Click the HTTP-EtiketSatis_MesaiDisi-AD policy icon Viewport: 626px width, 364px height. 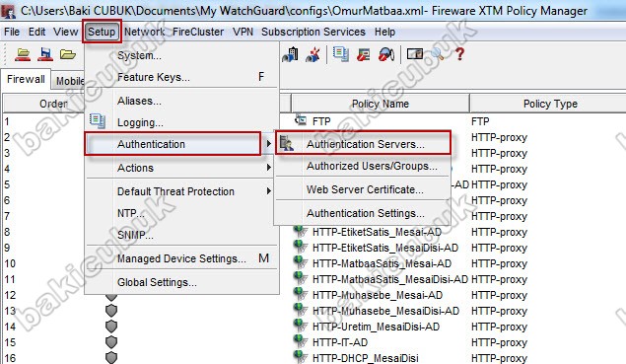tap(300, 247)
